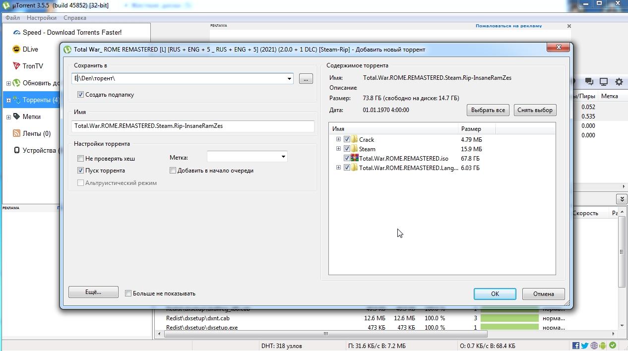Image resolution: width=628 pixels, height=351 pixels.
Task: Click the Twitter bird icon
Action: point(585,346)
